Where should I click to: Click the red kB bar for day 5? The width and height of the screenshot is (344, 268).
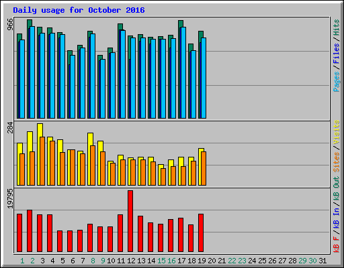pos(60,241)
